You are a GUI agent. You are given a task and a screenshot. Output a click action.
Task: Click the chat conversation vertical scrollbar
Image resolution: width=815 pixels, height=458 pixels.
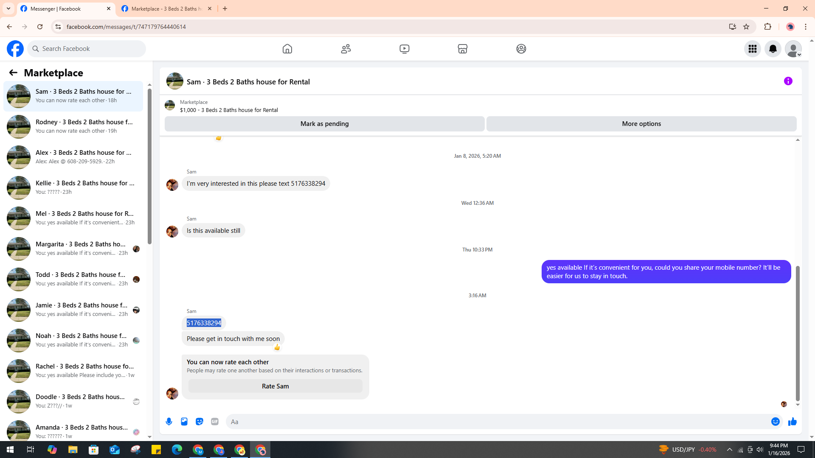coord(797,333)
